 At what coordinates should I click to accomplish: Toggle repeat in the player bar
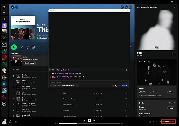point(98,120)
